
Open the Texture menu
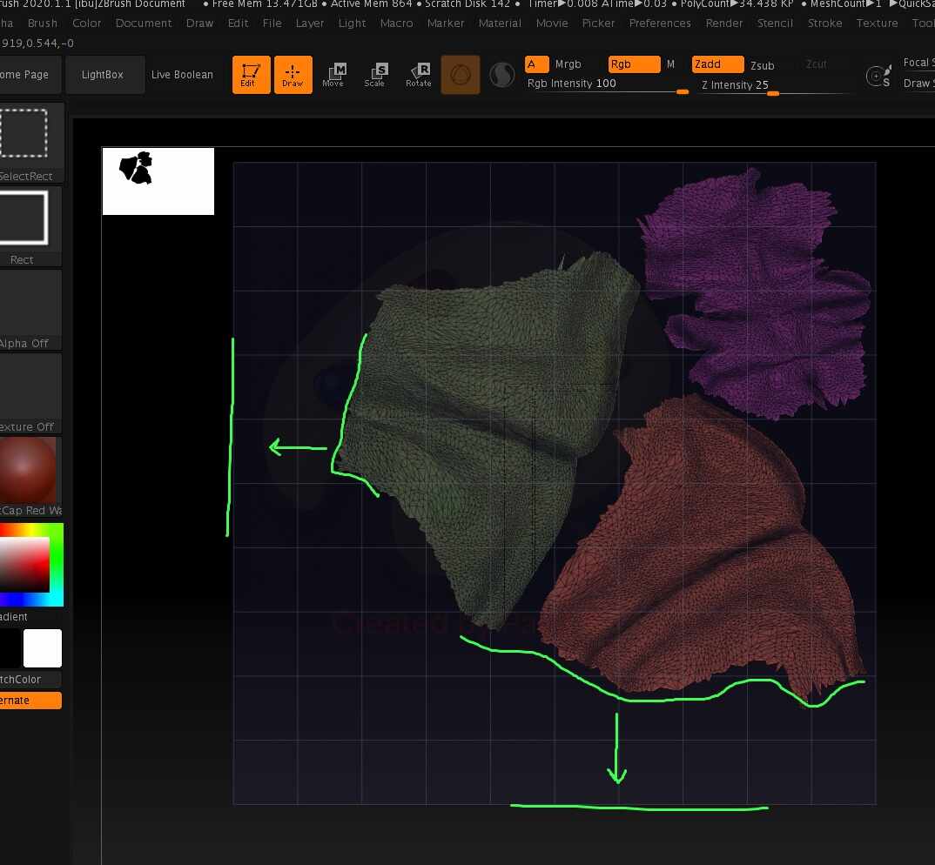click(x=877, y=23)
